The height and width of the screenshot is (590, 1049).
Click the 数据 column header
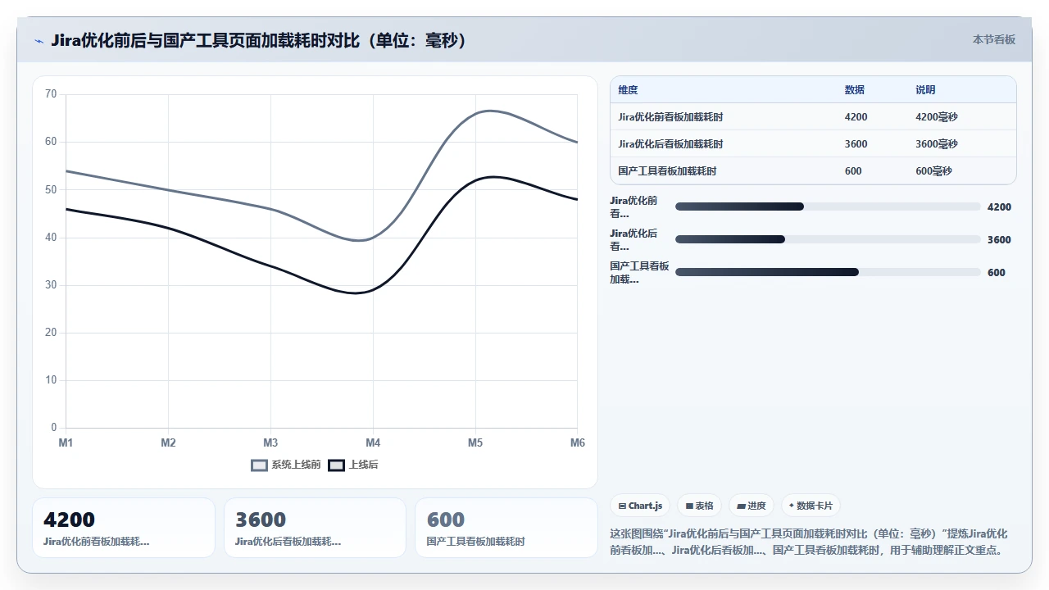[855, 90]
